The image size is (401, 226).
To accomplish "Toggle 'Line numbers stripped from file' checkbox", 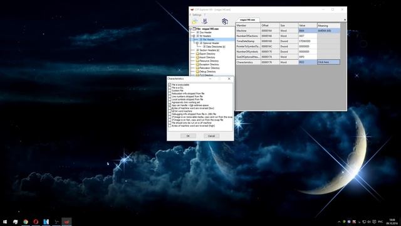I will pos(170,97).
